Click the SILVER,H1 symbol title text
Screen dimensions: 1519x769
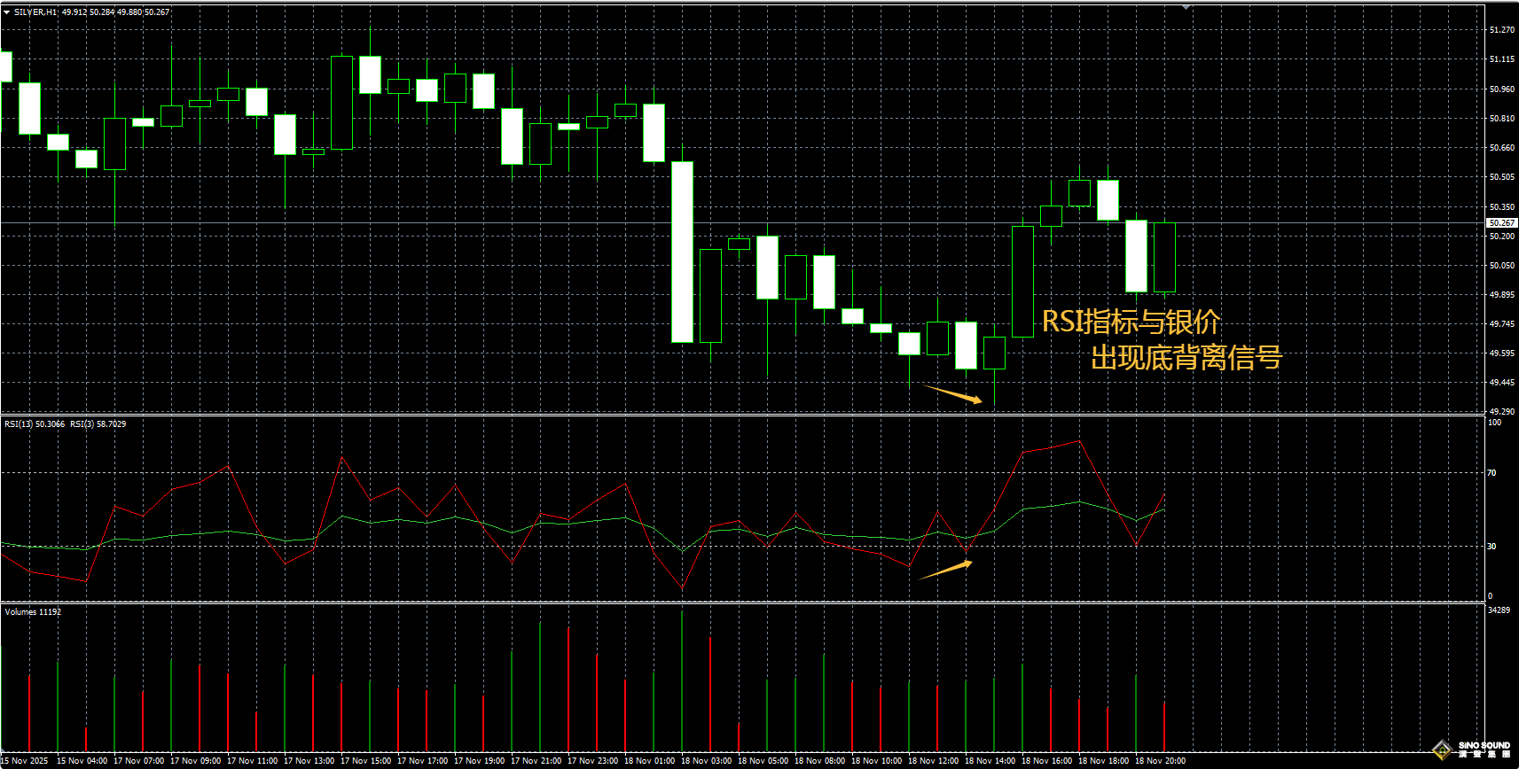click(35, 12)
